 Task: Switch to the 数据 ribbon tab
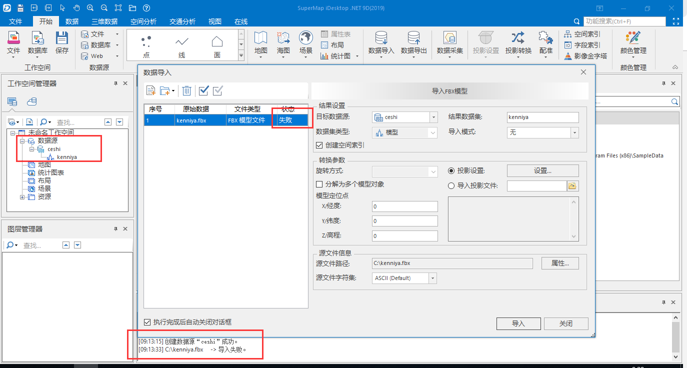[72, 21]
